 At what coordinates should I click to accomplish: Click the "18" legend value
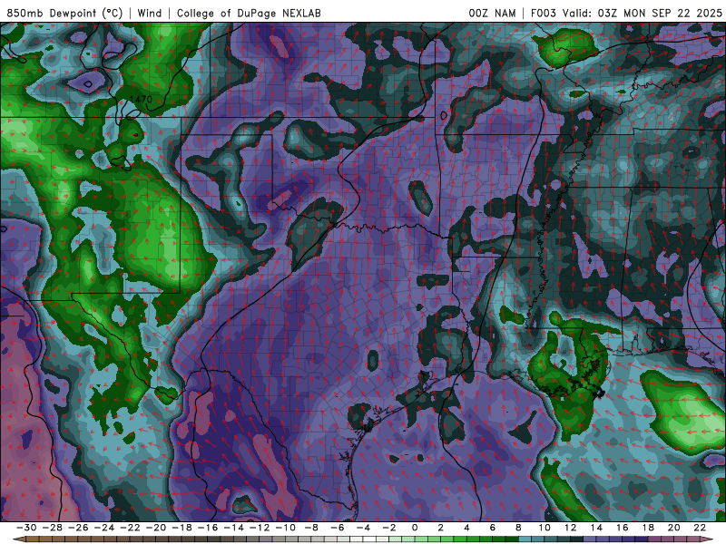pyautogui.click(x=648, y=528)
